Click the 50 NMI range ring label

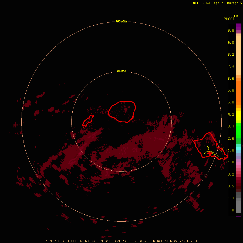121,72
